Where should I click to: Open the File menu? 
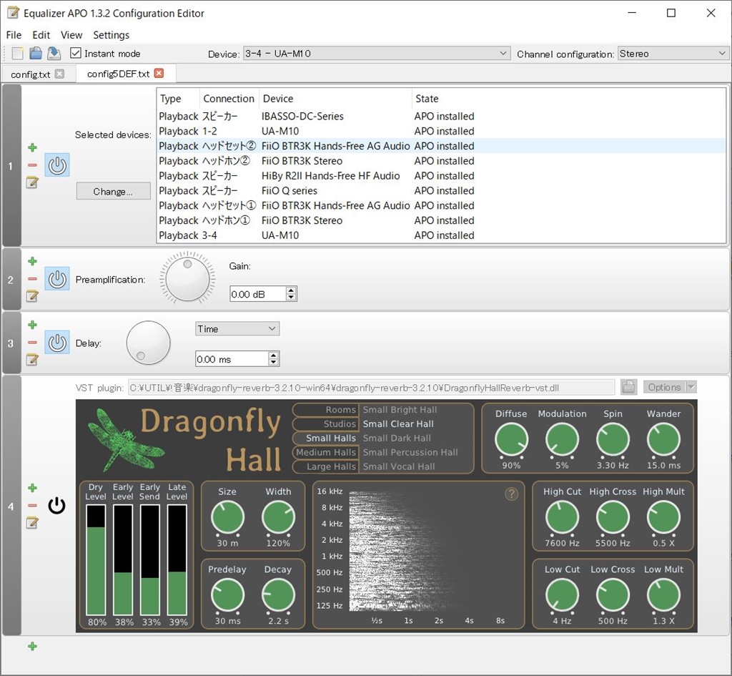pos(14,35)
